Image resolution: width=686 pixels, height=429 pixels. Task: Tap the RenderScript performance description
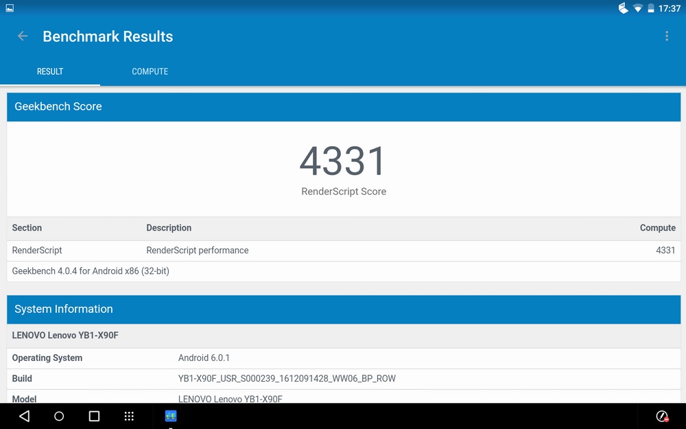click(198, 251)
